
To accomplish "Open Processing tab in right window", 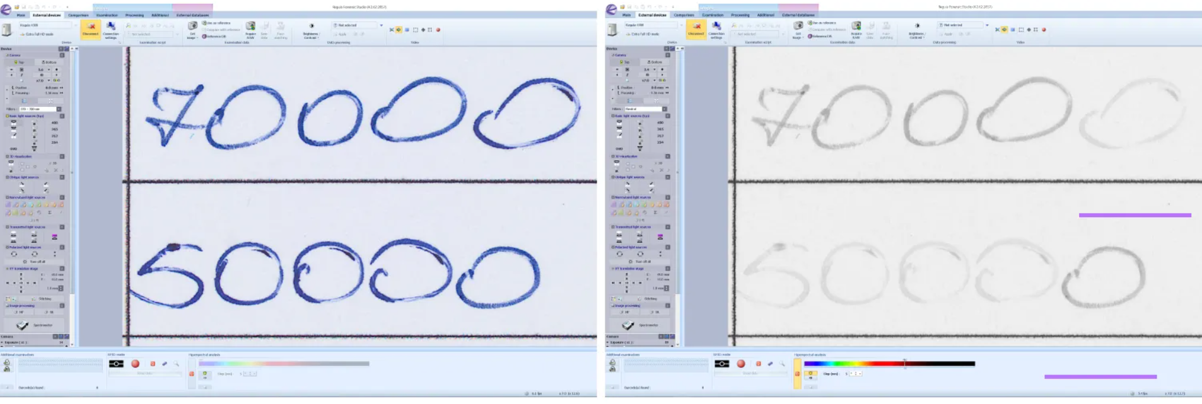I will coord(740,15).
